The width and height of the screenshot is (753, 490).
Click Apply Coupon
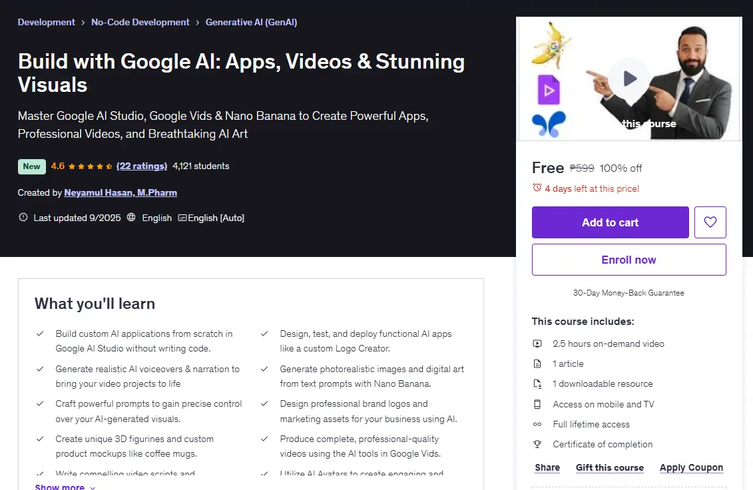coord(691,467)
